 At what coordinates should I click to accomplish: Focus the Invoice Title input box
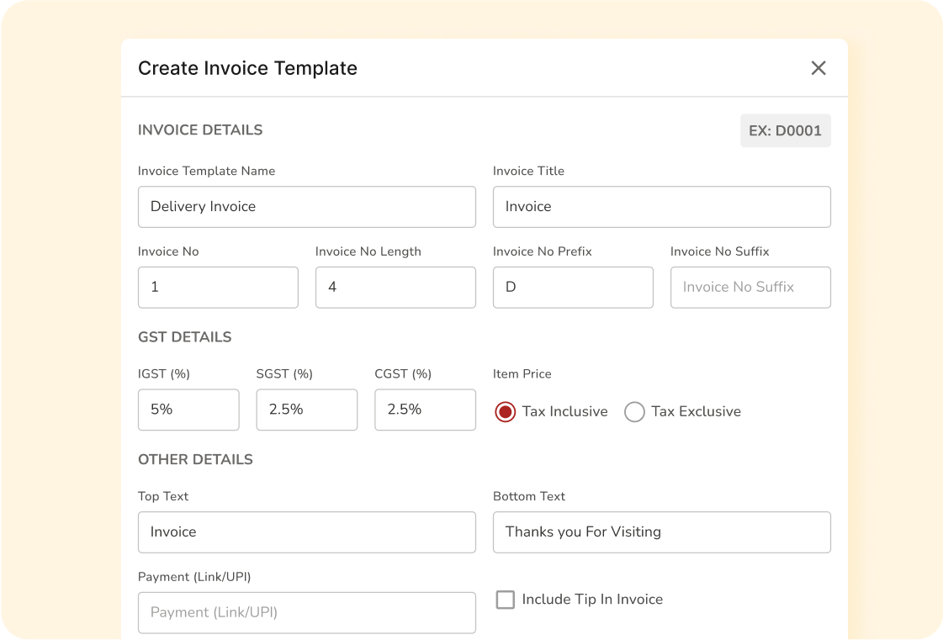point(661,207)
